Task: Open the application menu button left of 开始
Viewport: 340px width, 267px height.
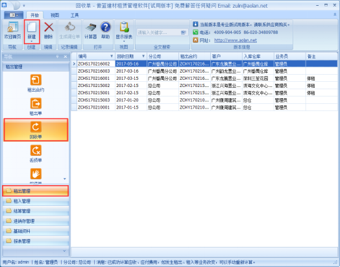Action: pyautogui.click(x=14, y=15)
